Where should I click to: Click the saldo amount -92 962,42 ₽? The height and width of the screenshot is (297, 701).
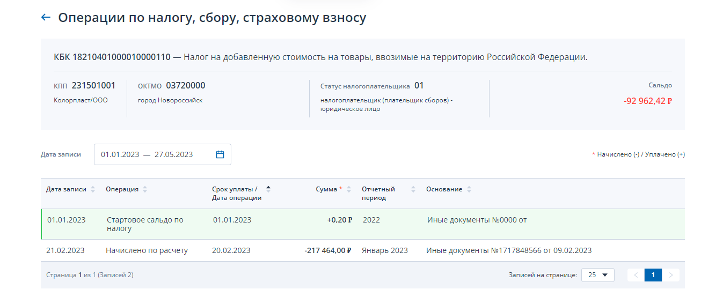(648, 100)
